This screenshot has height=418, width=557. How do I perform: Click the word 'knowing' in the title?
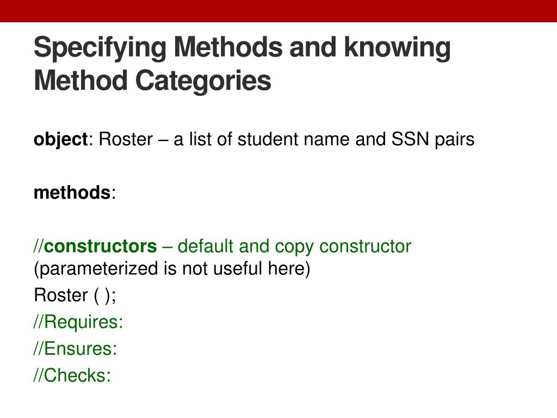click(398, 48)
